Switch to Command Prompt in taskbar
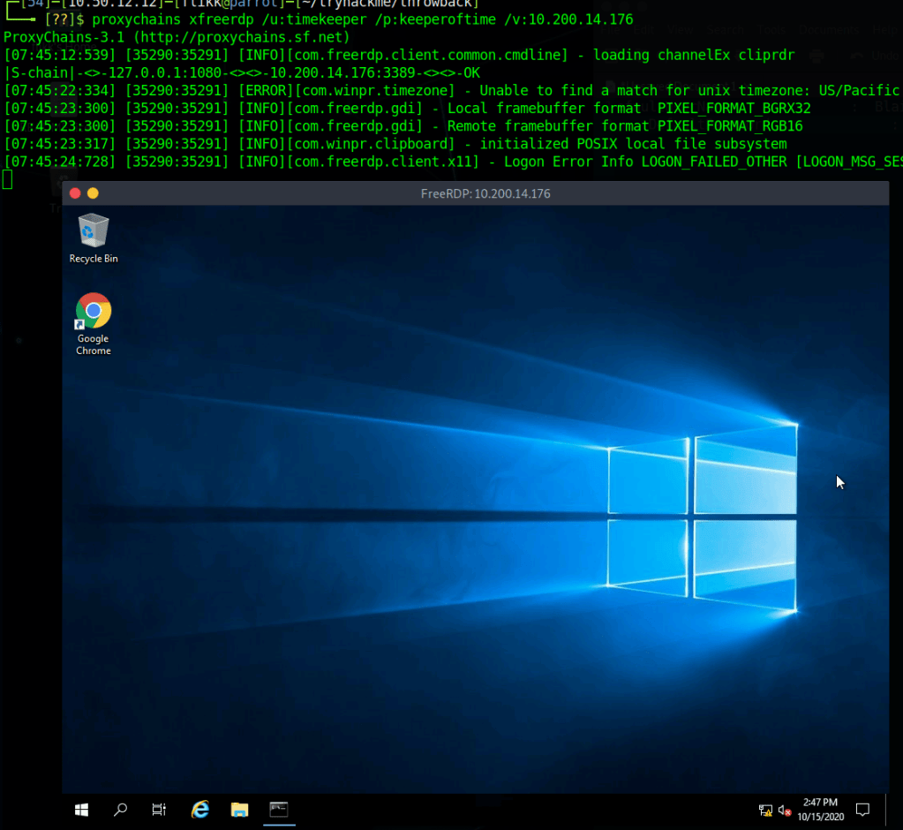903x830 pixels. (279, 809)
